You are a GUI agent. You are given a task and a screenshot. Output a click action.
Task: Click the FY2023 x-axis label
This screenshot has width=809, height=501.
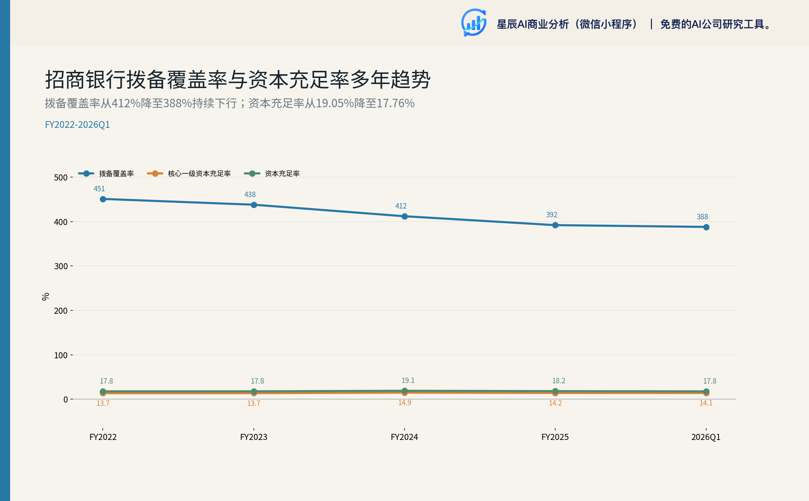tap(254, 437)
